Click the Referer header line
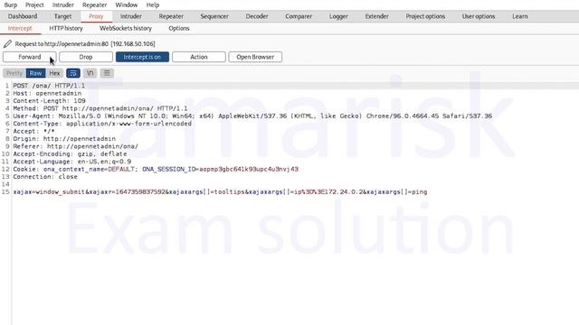579x325 pixels. point(76,146)
